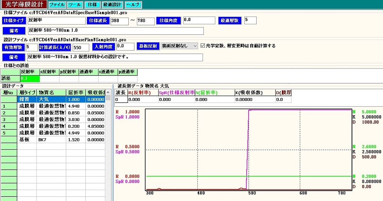This screenshot has width=383, height=201.
Task: Click the 仕様タイプ button
Action: (x=13, y=21)
